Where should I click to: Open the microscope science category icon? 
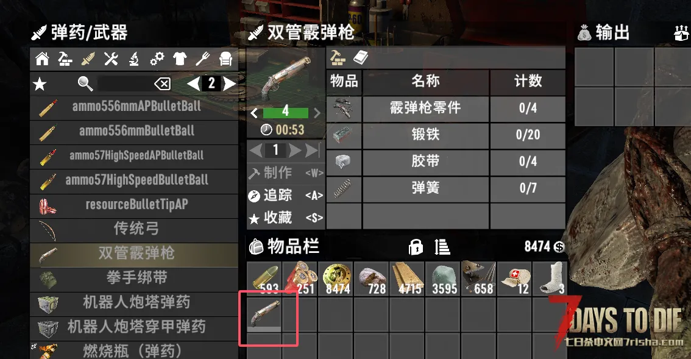tap(133, 59)
